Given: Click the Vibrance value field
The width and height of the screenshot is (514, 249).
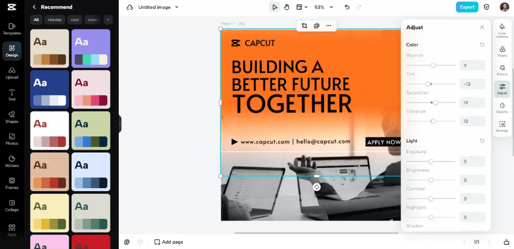Looking at the screenshot, I should click(x=472, y=121).
